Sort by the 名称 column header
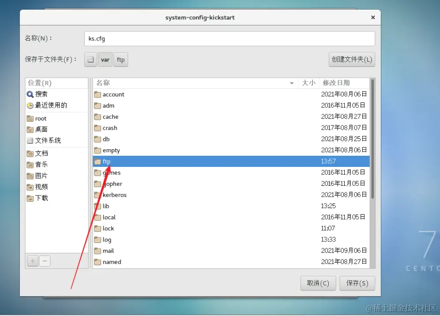Viewport: 440px width, 316px height. [x=196, y=83]
